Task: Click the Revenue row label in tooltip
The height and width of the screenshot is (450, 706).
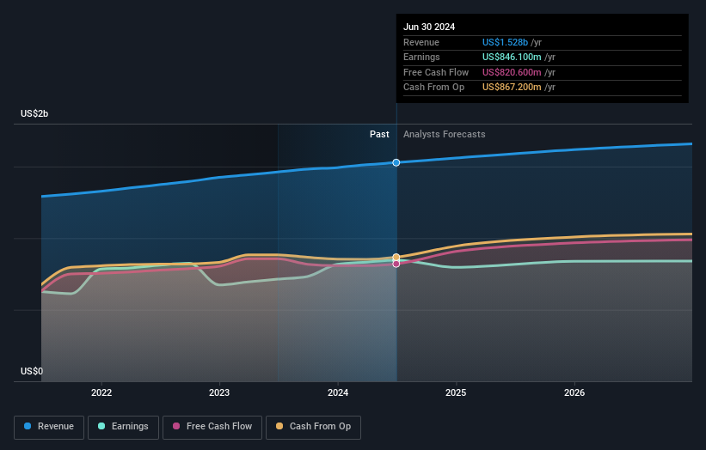Action: click(x=421, y=42)
